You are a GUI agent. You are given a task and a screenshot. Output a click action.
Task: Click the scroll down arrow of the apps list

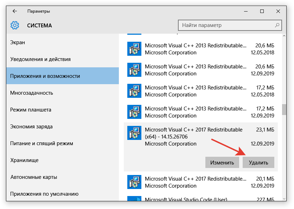(284, 199)
